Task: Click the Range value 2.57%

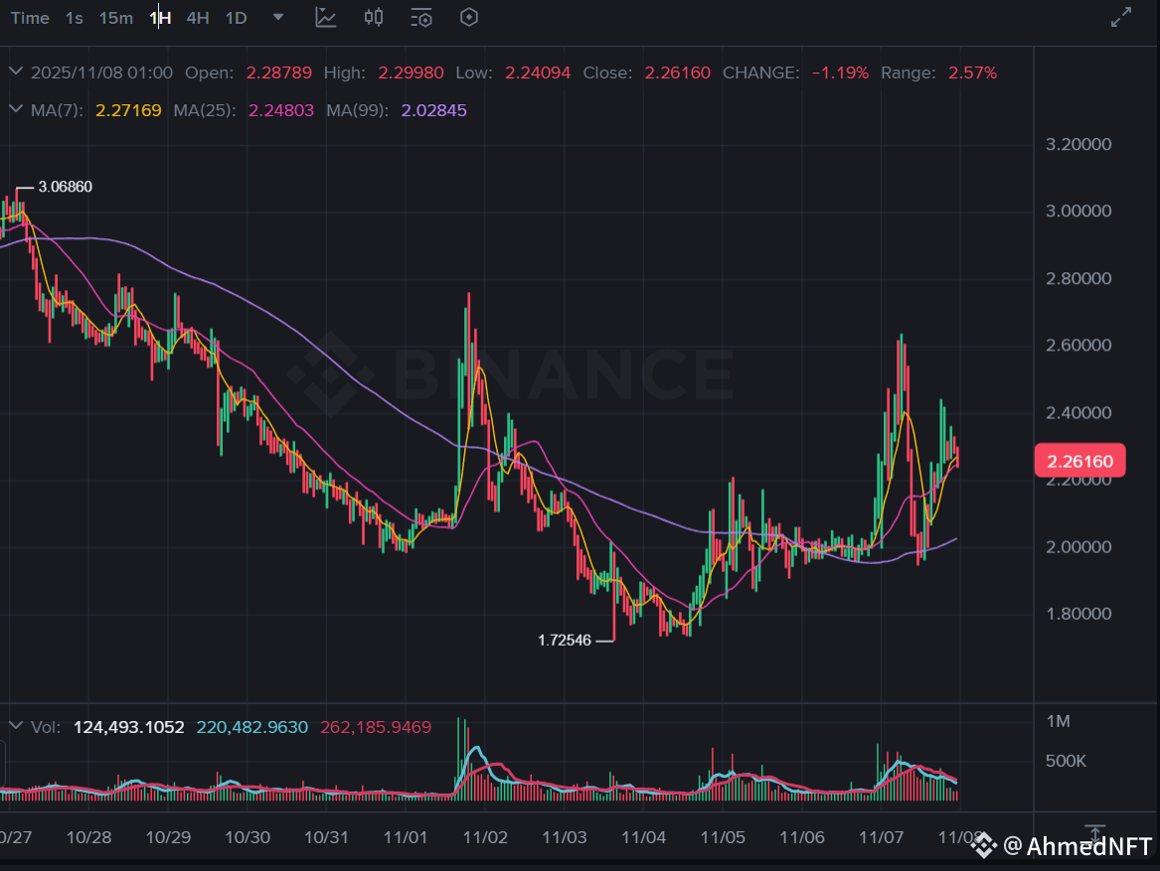Action: coord(973,73)
